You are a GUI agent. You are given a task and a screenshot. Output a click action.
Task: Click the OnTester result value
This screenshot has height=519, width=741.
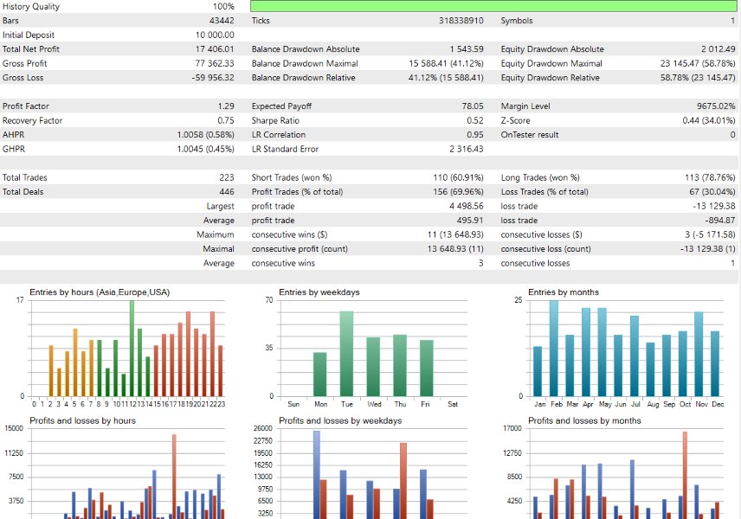click(x=731, y=134)
